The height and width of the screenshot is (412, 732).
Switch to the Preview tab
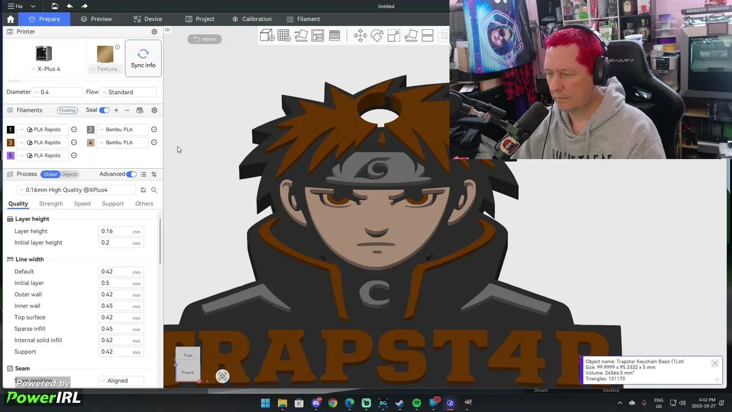point(96,19)
